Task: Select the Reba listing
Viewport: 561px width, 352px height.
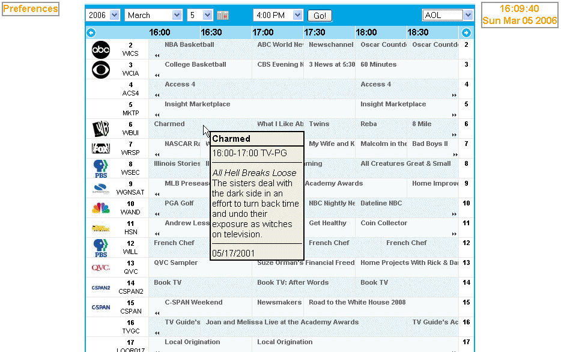Action: 369,124
